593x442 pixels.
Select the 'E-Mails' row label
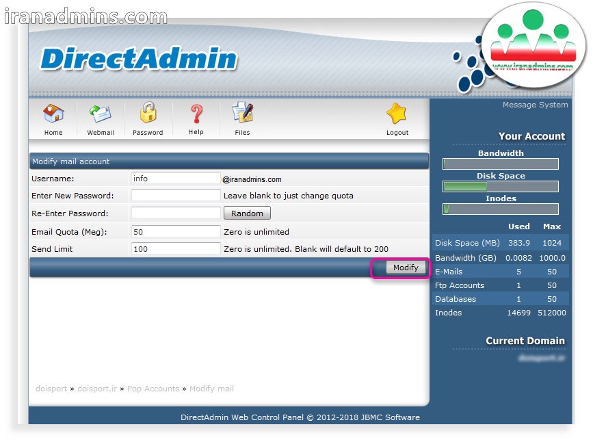(449, 272)
